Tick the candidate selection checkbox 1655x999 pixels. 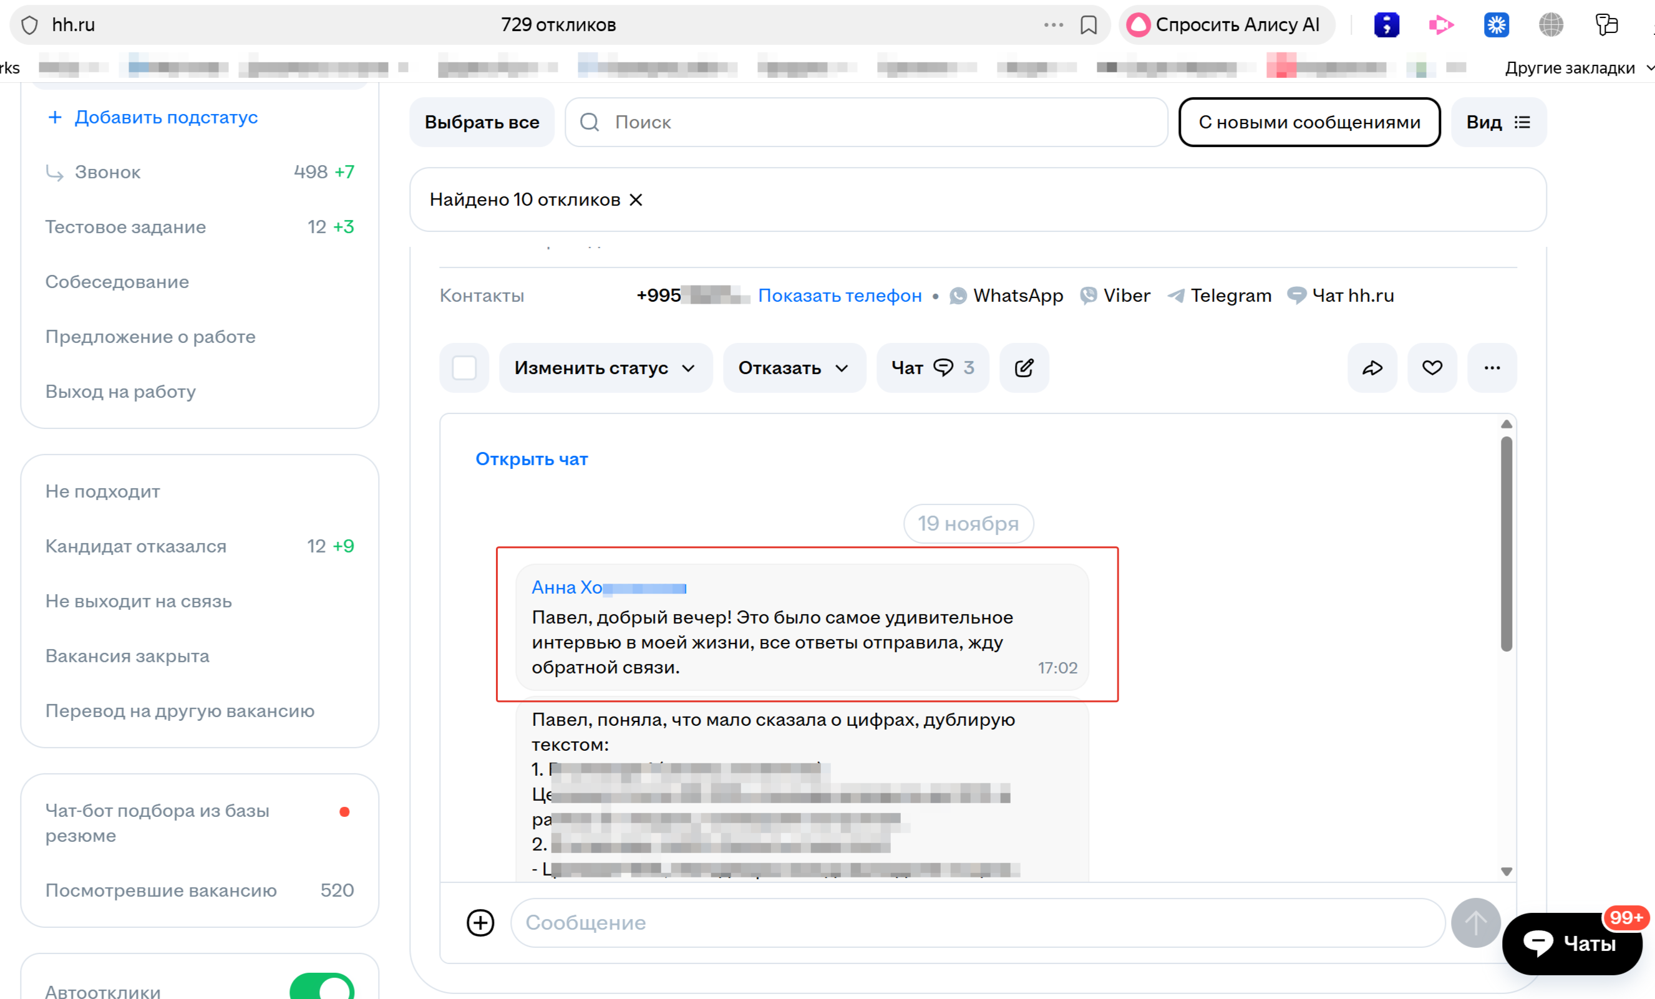pyautogui.click(x=464, y=368)
